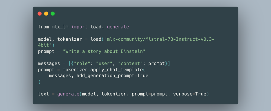Image resolution: width=271 pixels, height=111 pixels.
Task: Click the closing parenthesis on its own line
Action: pyautogui.click(x=39, y=82)
